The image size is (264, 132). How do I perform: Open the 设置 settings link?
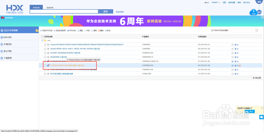224,3
